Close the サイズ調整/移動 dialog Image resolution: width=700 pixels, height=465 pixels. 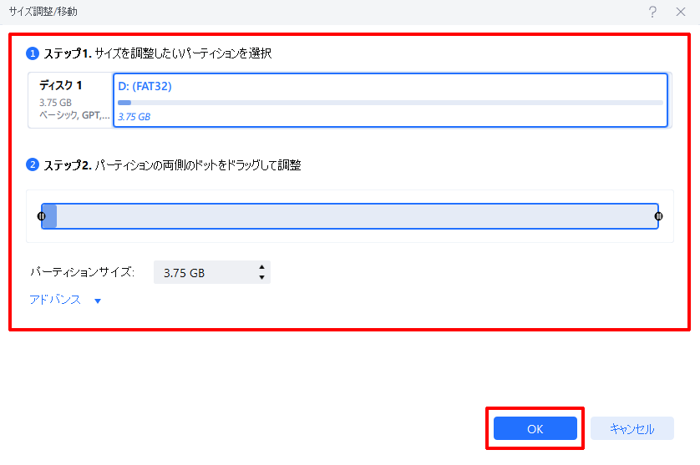[x=680, y=12]
